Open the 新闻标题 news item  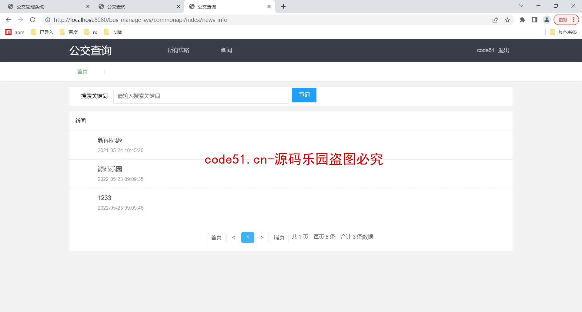pyautogui.click(x=110, y=140)
